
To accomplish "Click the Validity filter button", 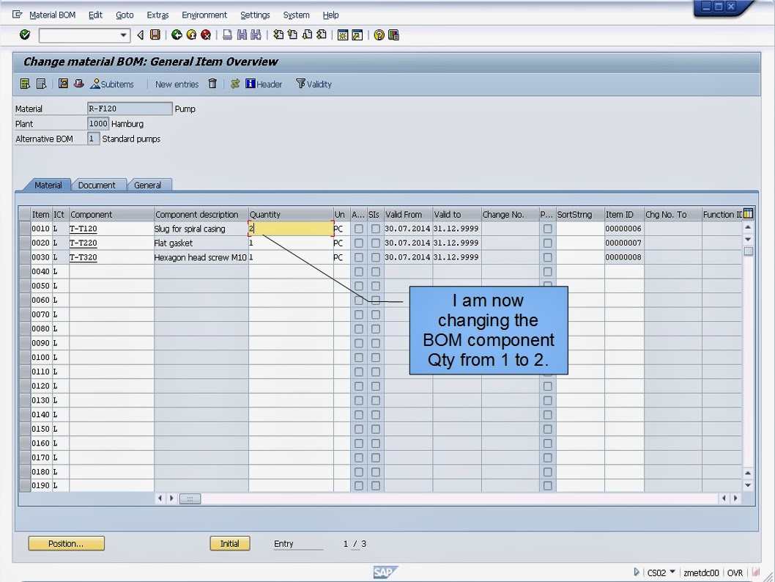I will [x=314, y=84].
